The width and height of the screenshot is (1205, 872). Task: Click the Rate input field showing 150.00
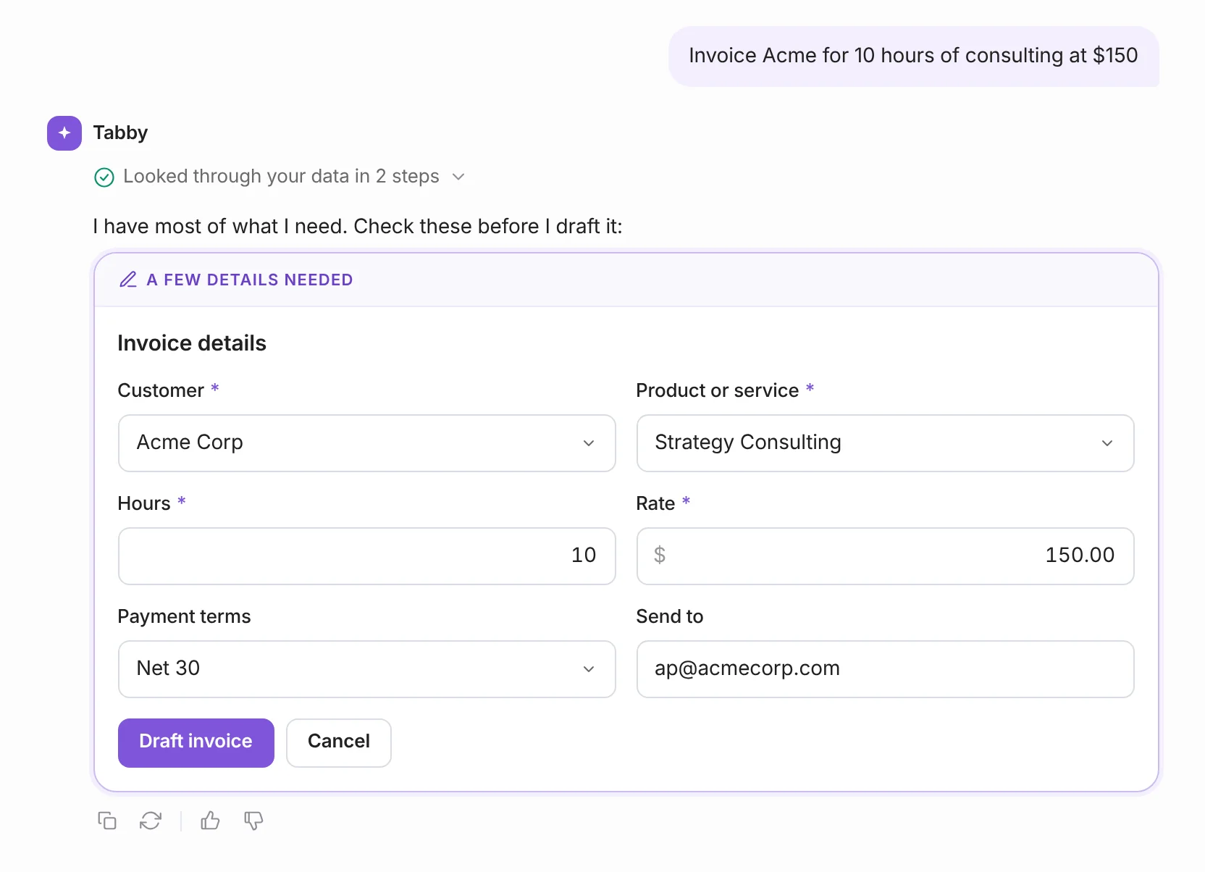(886, 556)
